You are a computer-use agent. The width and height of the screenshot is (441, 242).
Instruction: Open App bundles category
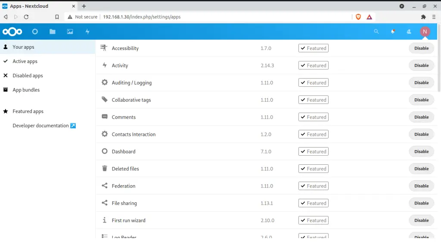point(47,90)
